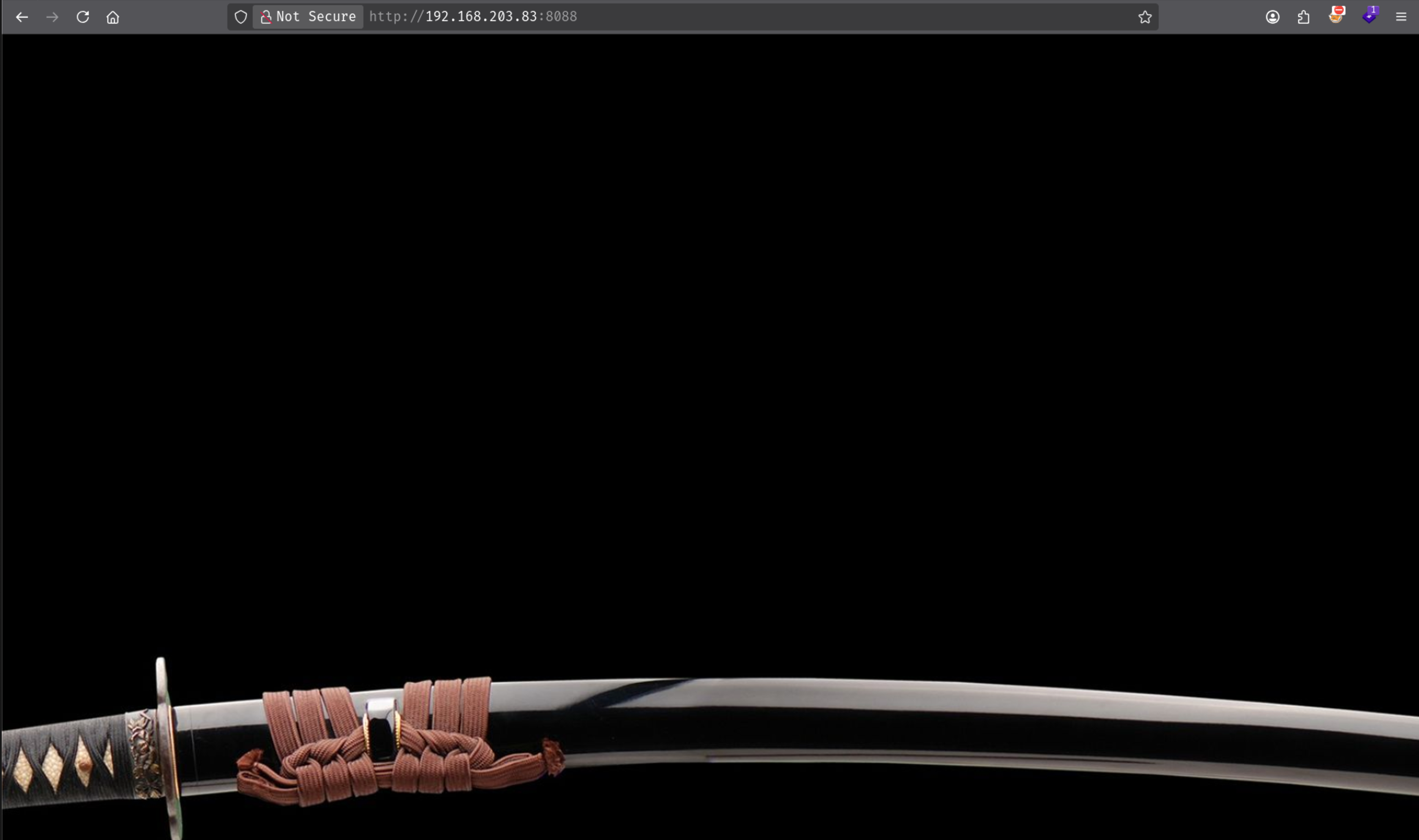The width and height of the screenshot is (1419, 840).
Task: Bookmark this page with the star
Action: click(x=1144, y=17)
